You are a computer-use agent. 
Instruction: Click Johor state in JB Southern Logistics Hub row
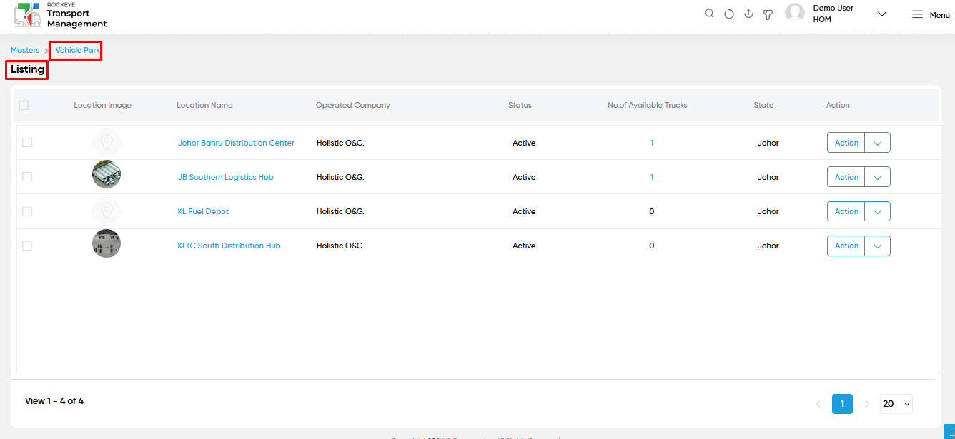pos(768,177)
